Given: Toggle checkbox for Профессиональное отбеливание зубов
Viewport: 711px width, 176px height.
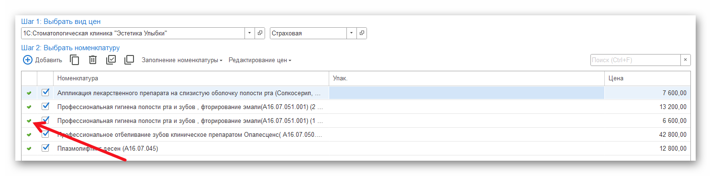Looking at the screenshot, I should [45, 134].
